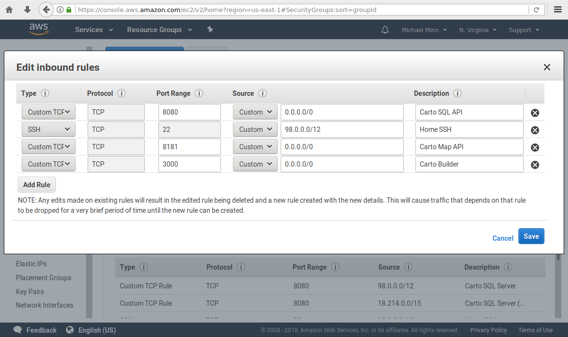Click the info icon beside Description header
568x337 pixels.
(x=457, y=93)
